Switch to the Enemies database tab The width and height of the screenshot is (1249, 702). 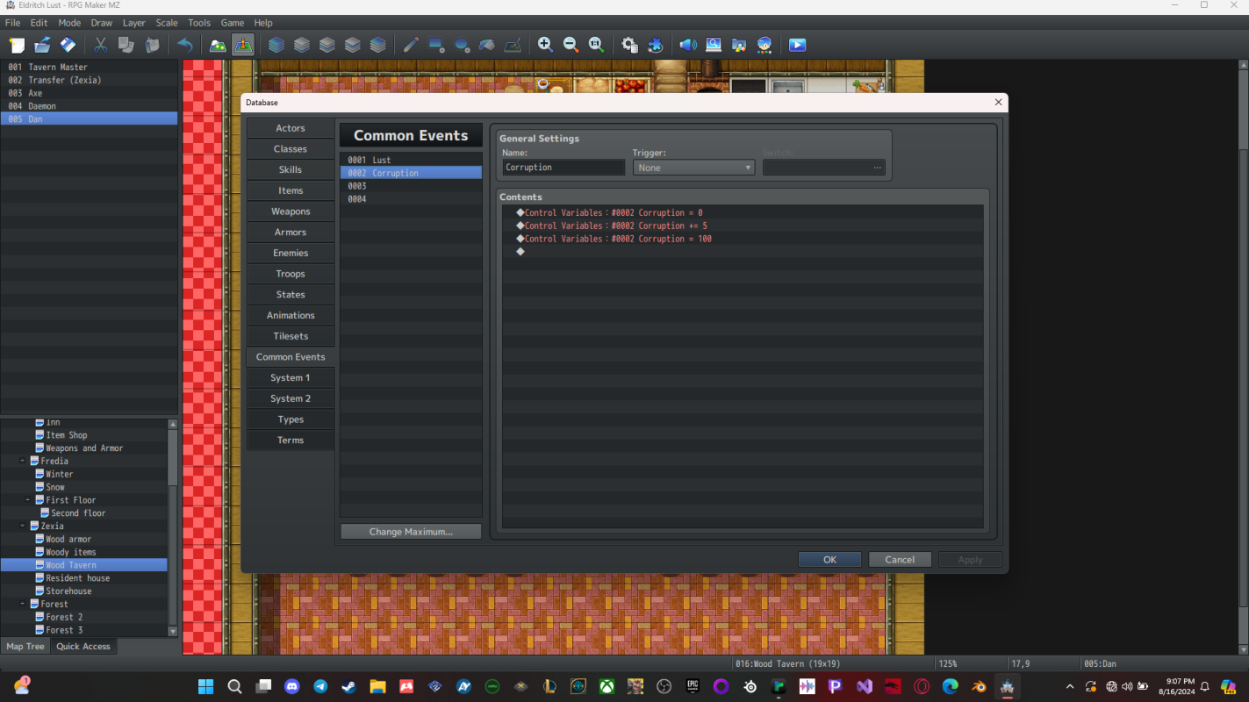click(x=291, y=253)
